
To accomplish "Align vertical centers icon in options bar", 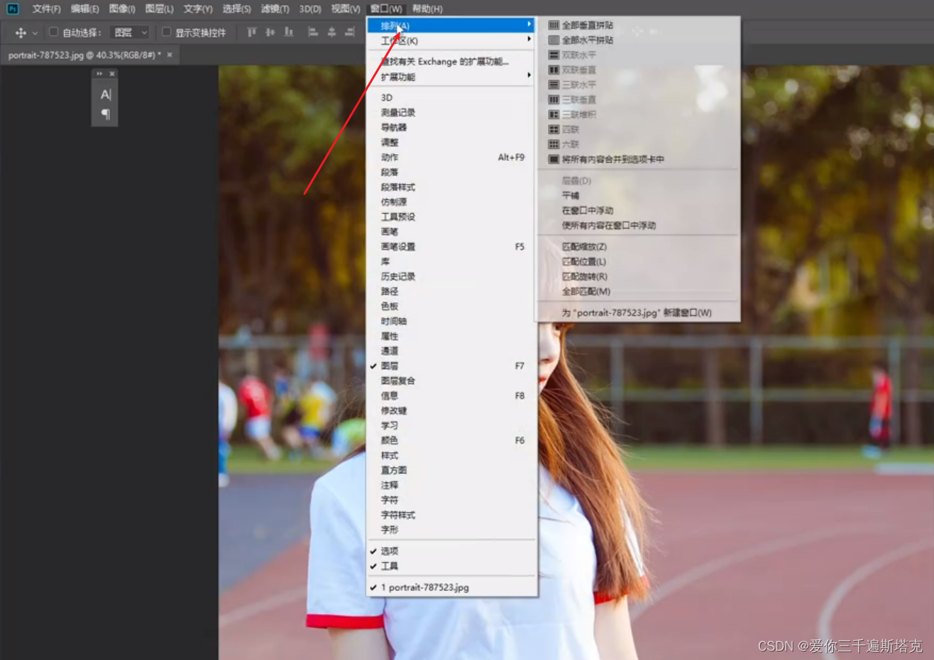I will [270, 32].
